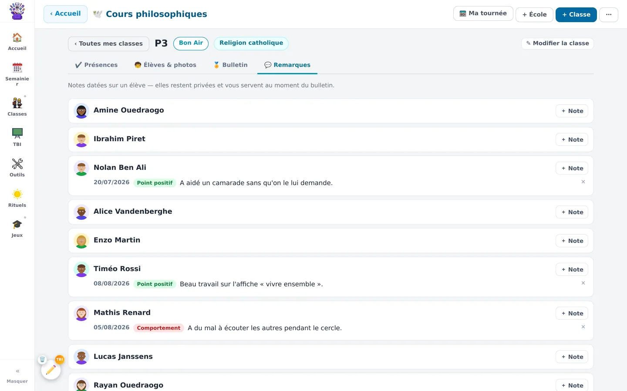This screenshot has height=391, width=627.
Task: Click the floating pencil button
Action: pyautogui.click(x=51, y=370)
